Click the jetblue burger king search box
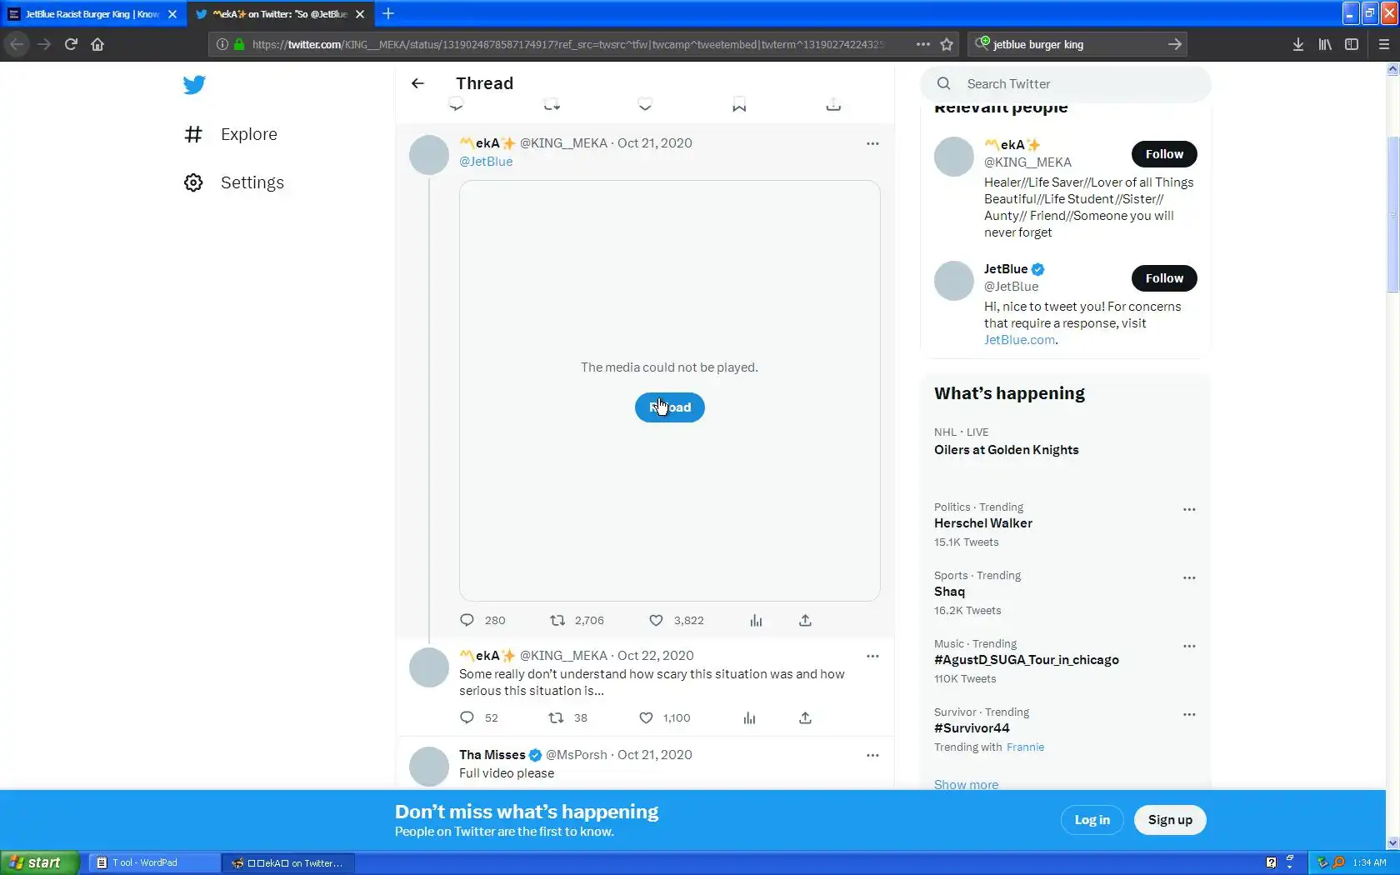 [1075, 44]
